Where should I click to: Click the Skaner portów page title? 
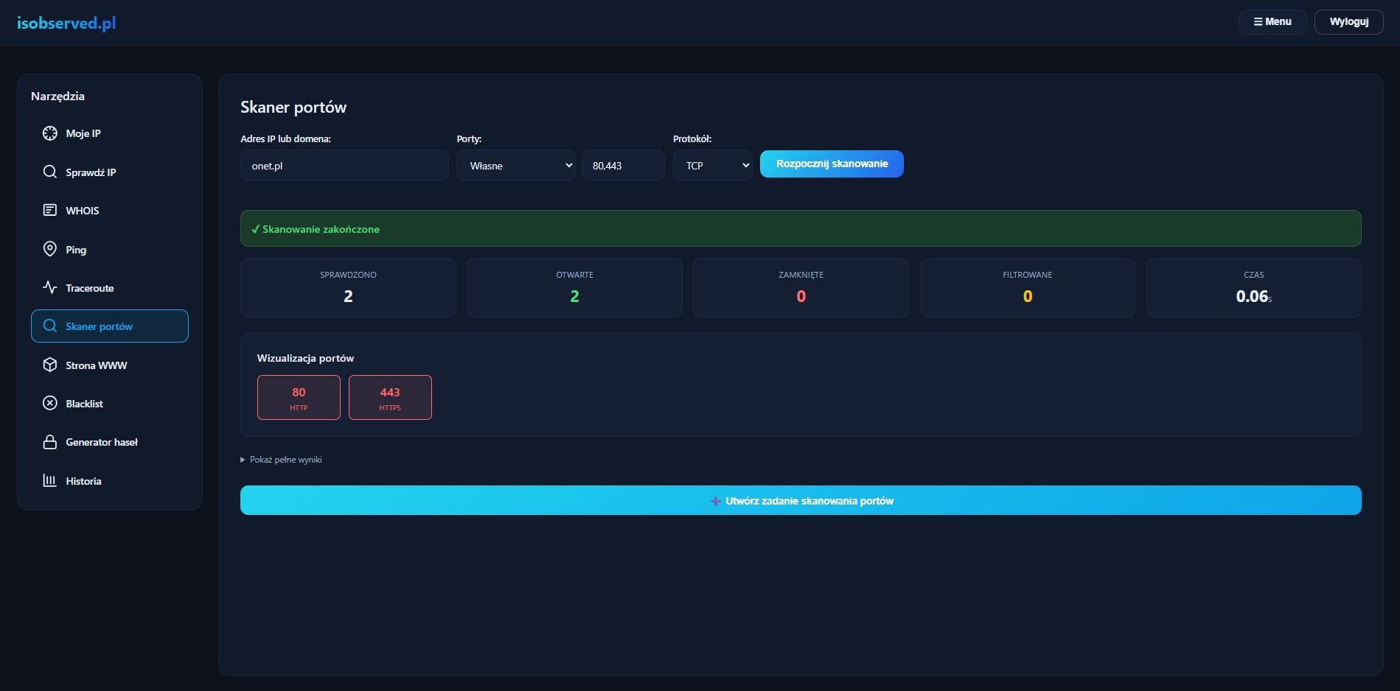293,108
